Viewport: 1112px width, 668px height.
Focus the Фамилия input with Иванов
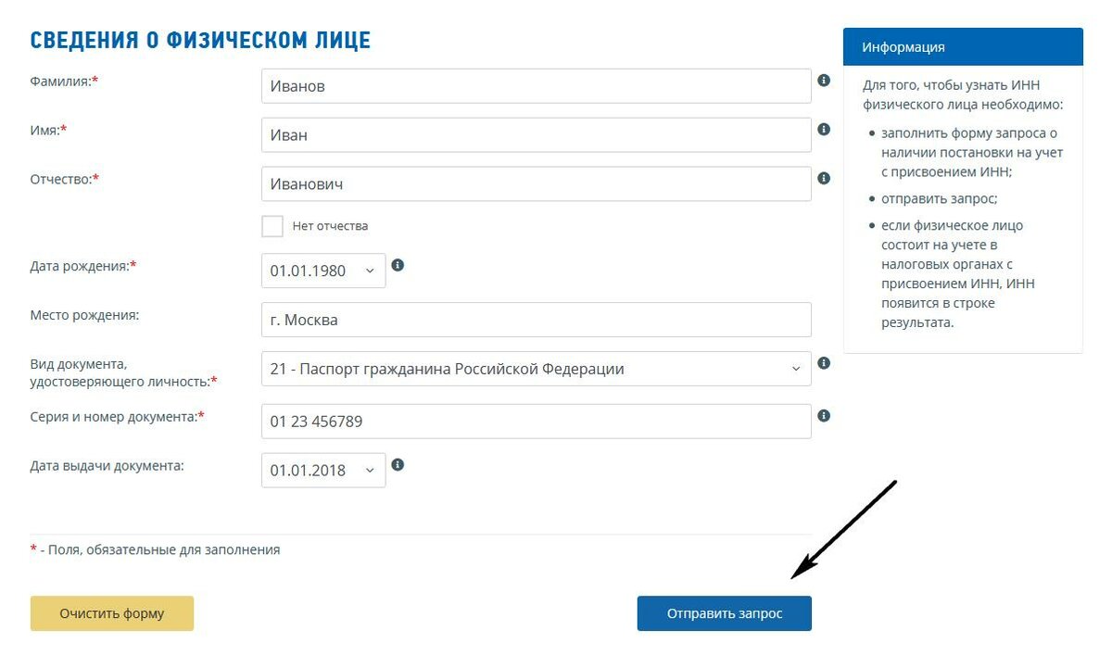(537, 86)
